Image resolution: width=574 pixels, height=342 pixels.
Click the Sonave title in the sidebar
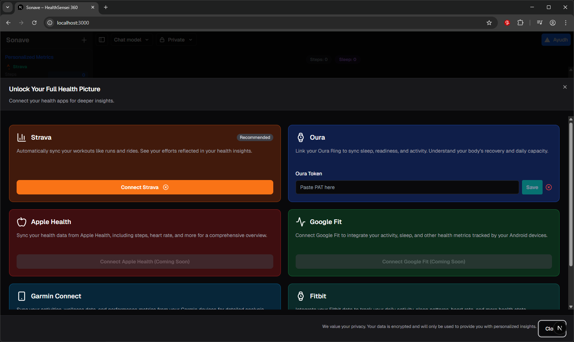[18, 40]
